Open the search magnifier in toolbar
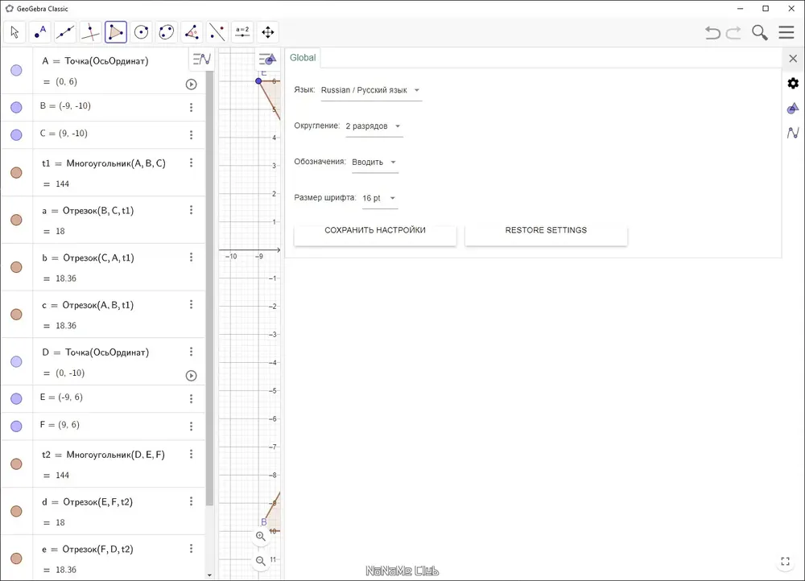 click(x=760, y=33)
